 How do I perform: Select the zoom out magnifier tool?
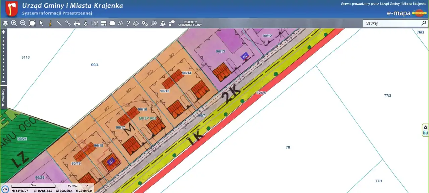(23, 23)
